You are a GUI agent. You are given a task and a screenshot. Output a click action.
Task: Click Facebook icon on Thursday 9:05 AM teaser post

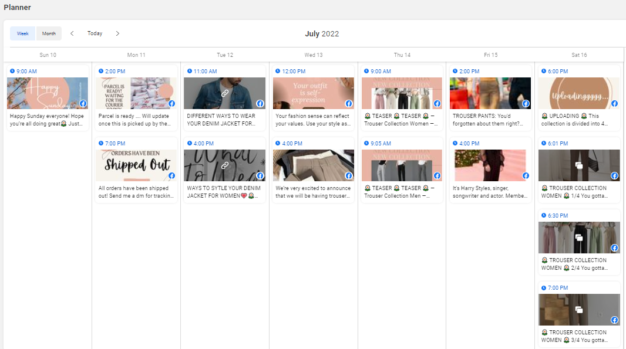coord(437,176)
